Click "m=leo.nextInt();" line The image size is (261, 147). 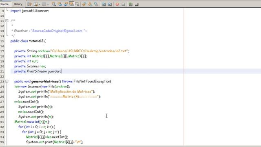(x=31, y=111)
